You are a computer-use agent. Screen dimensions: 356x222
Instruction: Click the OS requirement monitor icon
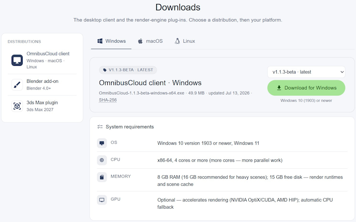(102, 143)
